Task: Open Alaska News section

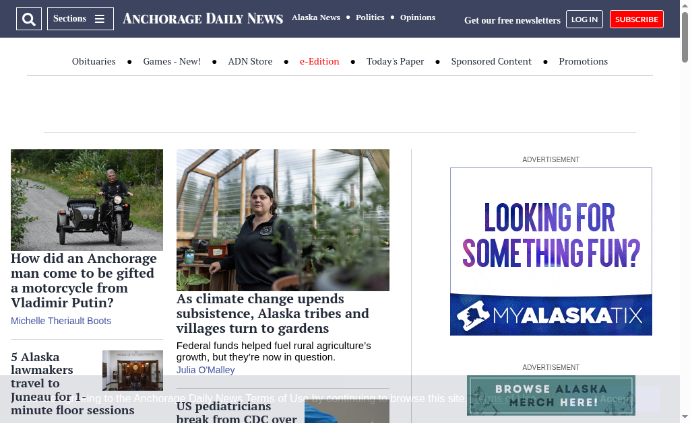Action: 316,17
